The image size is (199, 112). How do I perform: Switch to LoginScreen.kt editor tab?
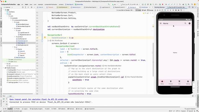(x=105, y=7)
